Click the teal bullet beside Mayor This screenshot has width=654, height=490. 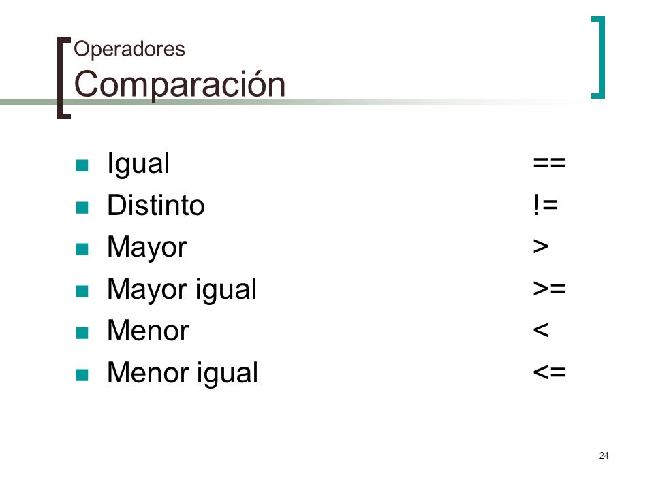[x=82, y=249]
